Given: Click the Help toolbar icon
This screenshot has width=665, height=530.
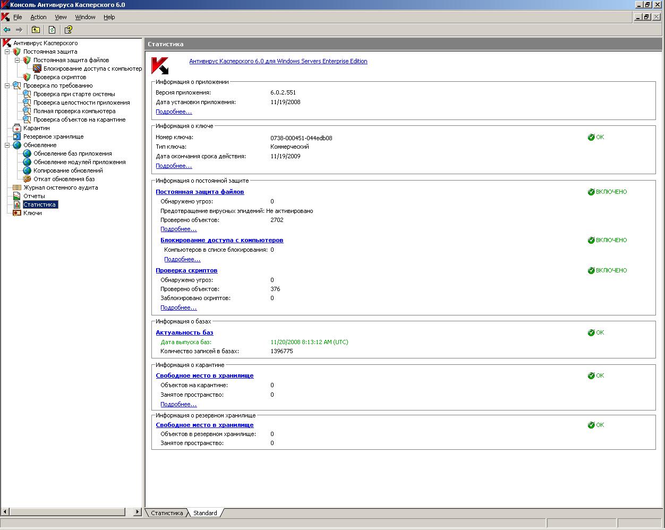Looking at the screenshot, I should tap(68, 30).
